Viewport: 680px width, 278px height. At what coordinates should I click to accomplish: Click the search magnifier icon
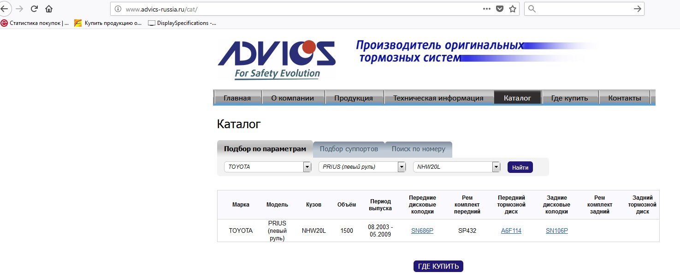pyautogui.click(x=532, y=9)
